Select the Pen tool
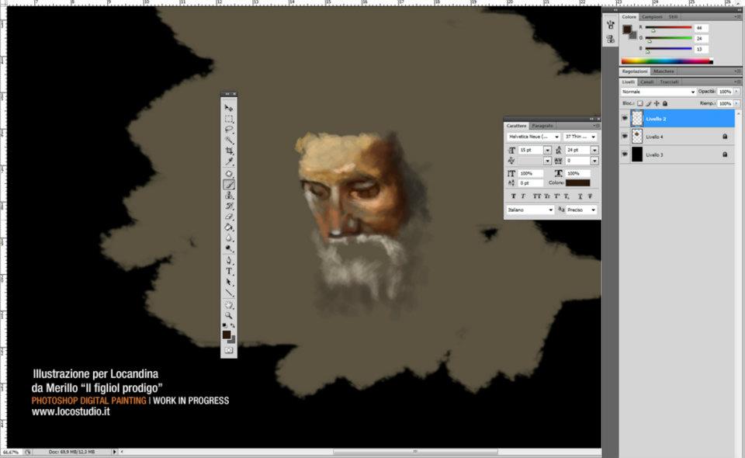 click(x=229, y=260)
